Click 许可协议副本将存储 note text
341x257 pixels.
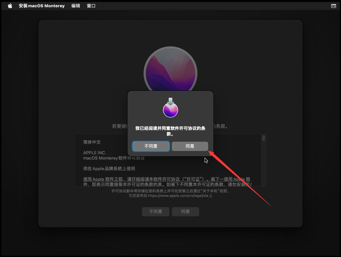[x=170, y=191]
